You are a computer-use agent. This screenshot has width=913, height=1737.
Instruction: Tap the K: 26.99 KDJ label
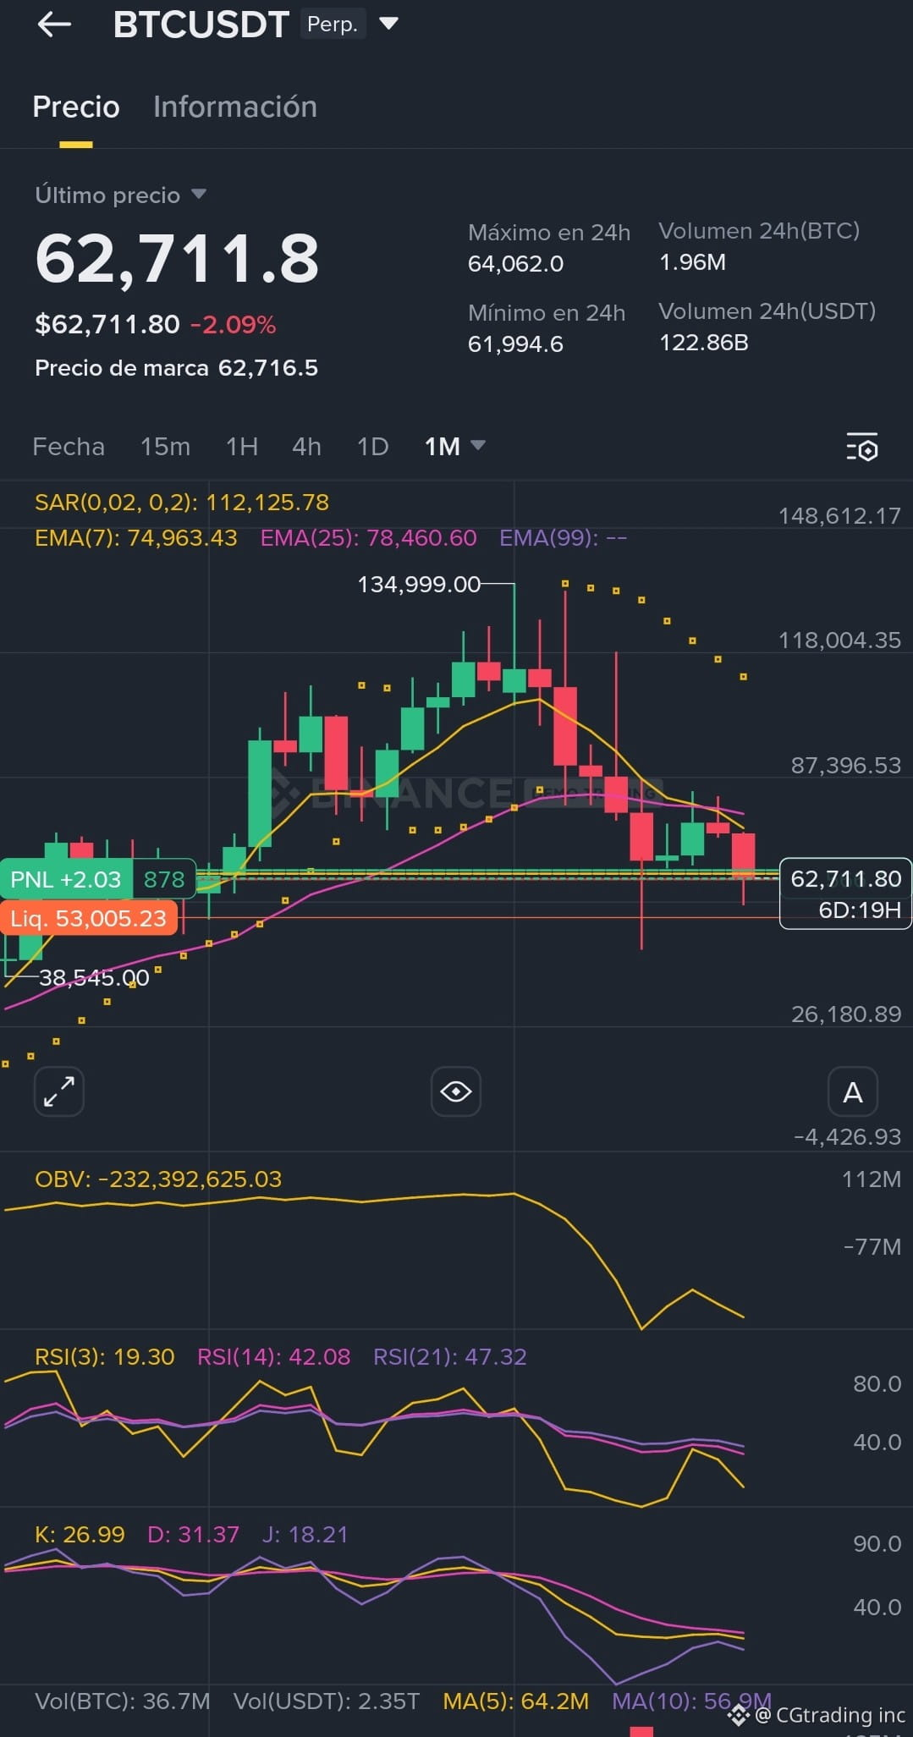80,1534
